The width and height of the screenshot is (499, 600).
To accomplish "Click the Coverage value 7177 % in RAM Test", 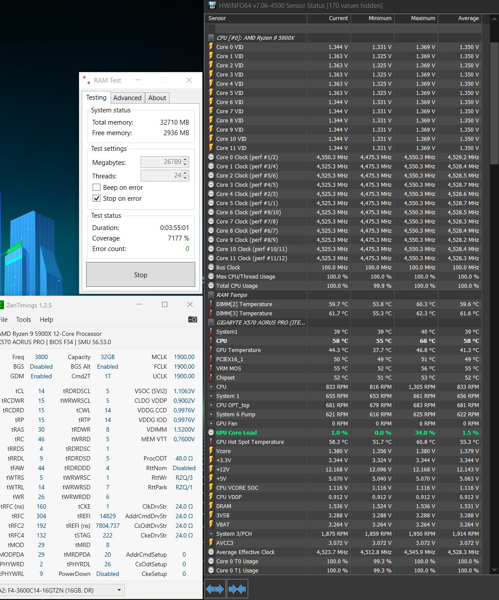I will 178,238.
